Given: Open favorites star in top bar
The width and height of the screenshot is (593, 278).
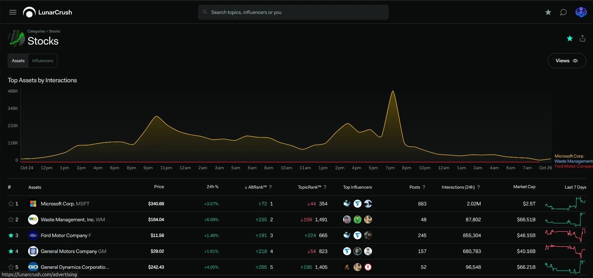Looking at the screenshot, I should tap(548, 12).
